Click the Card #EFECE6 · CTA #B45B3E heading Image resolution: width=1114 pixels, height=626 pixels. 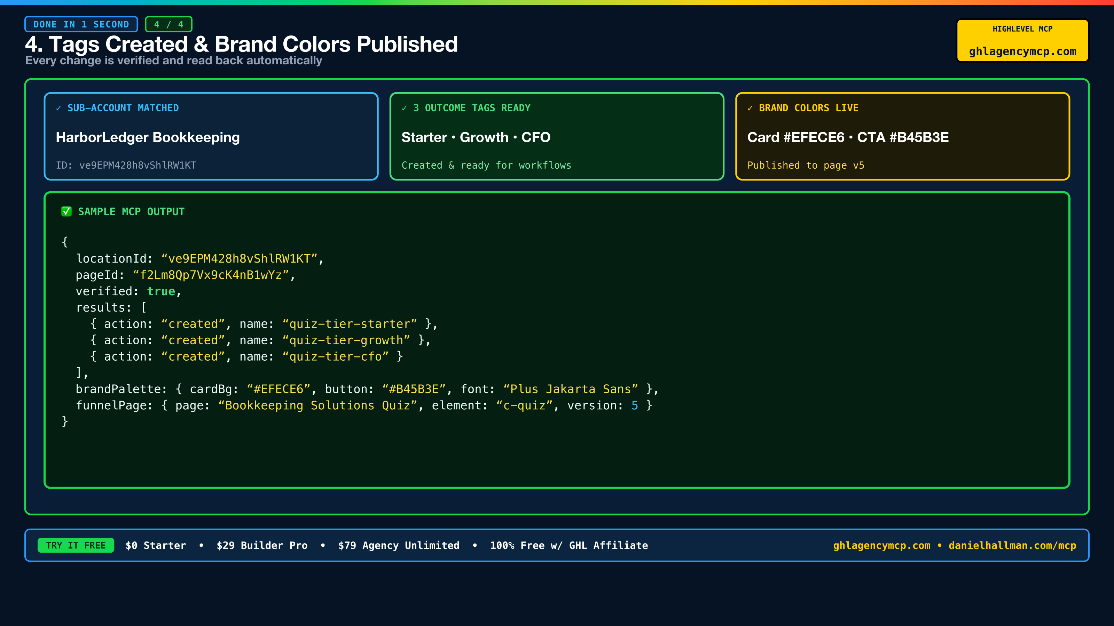point(848,137)
